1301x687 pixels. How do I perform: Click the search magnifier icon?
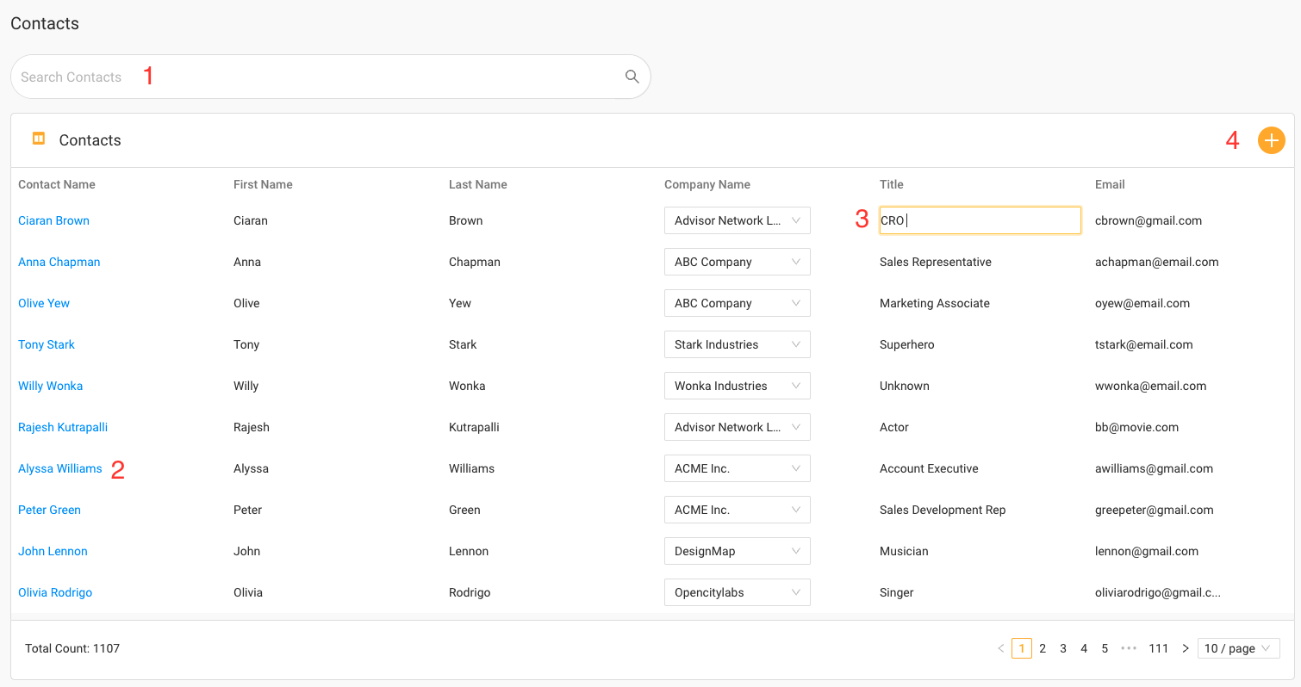tap(632, 77)
